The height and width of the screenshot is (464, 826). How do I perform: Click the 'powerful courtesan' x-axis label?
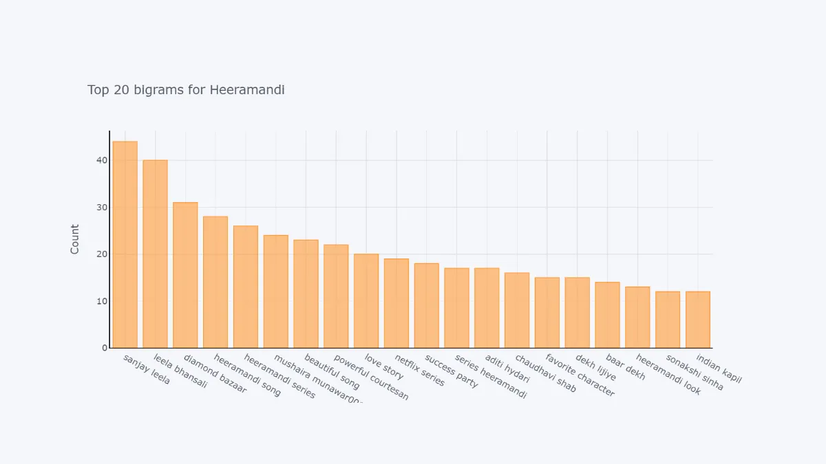372,377
